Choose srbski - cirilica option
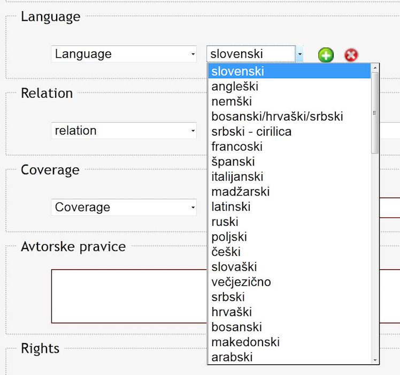The width and height of the screenshot is (400, 375). (251, 131)
